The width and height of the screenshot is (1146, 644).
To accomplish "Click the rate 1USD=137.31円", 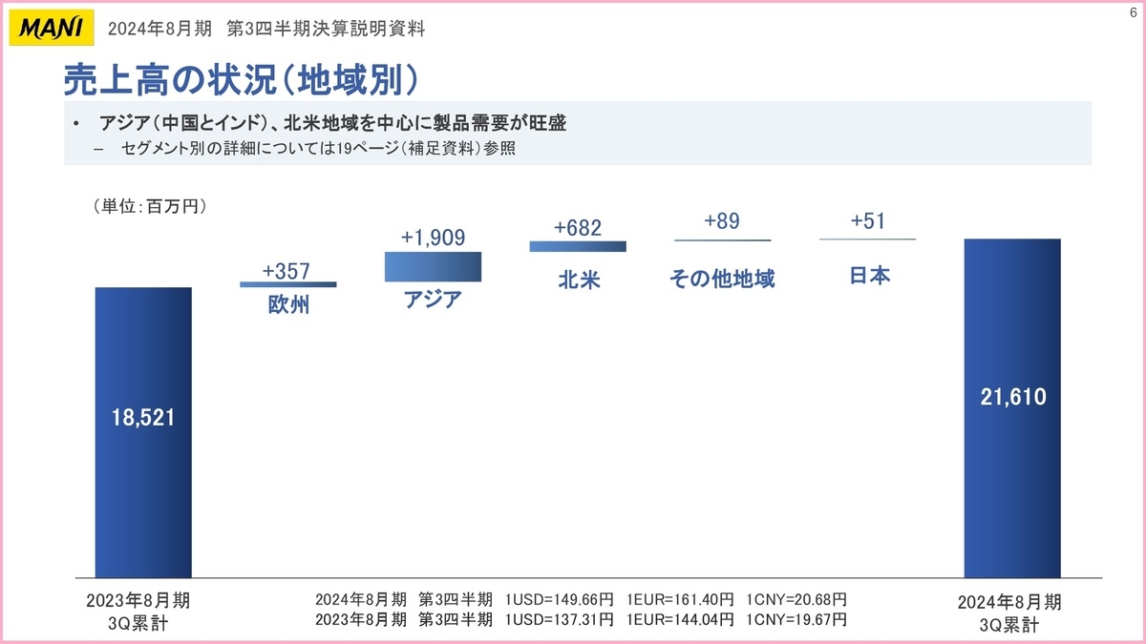I will (559, 619).
